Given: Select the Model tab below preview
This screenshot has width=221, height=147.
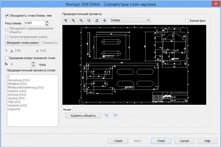Looking at the screenshot, I should [67, 110].
